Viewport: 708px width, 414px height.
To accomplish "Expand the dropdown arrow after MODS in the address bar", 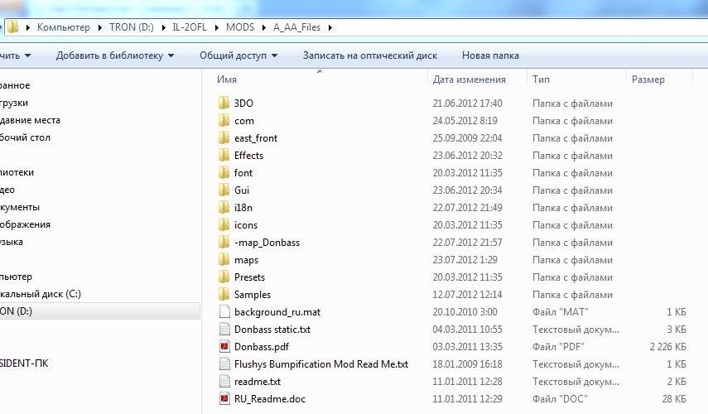I will point(263,27).
